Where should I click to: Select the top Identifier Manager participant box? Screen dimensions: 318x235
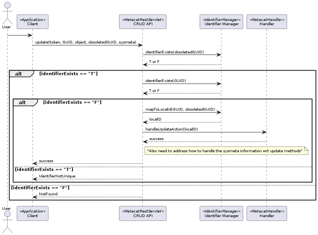coord(221,22)
